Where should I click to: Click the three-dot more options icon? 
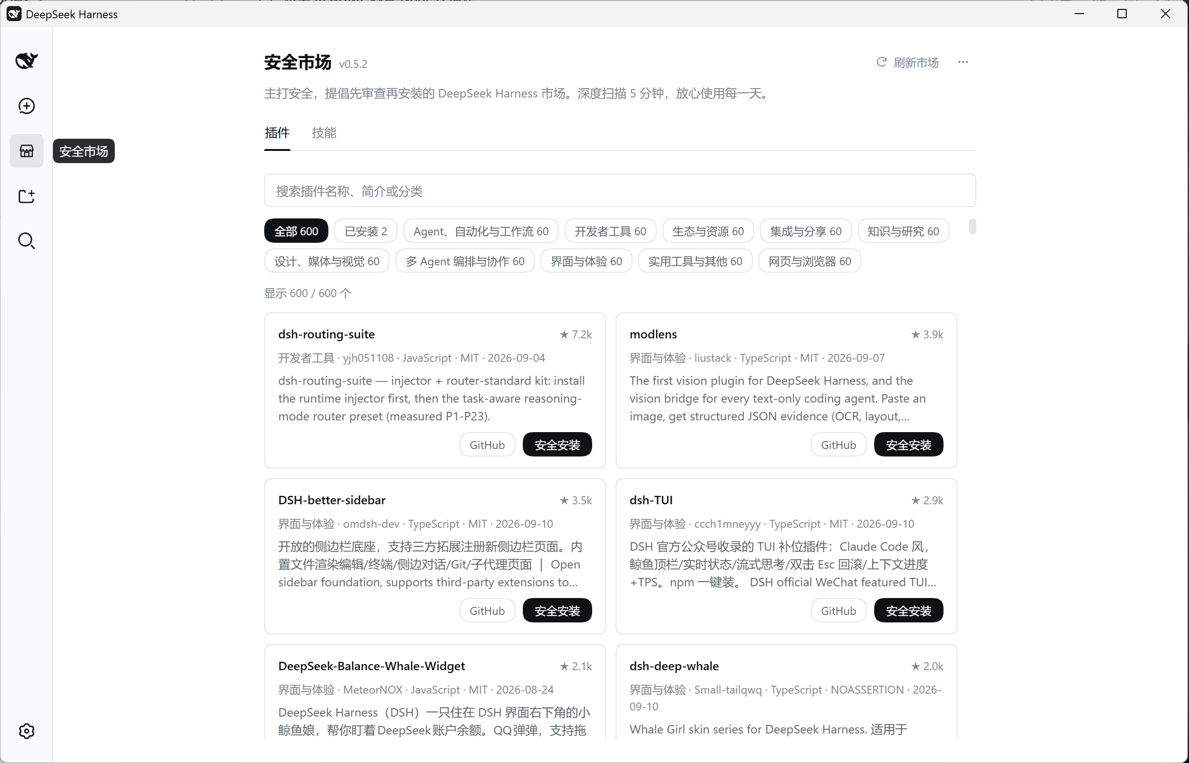point(963,62)
